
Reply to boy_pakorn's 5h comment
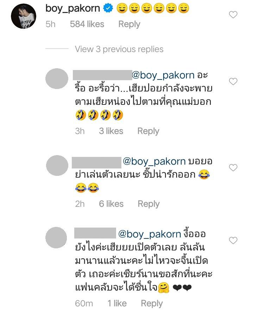129,24
